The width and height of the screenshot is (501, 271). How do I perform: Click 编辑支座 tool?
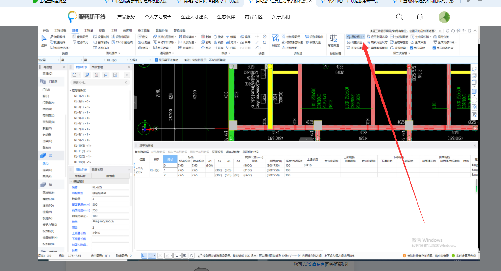(313, 42)
